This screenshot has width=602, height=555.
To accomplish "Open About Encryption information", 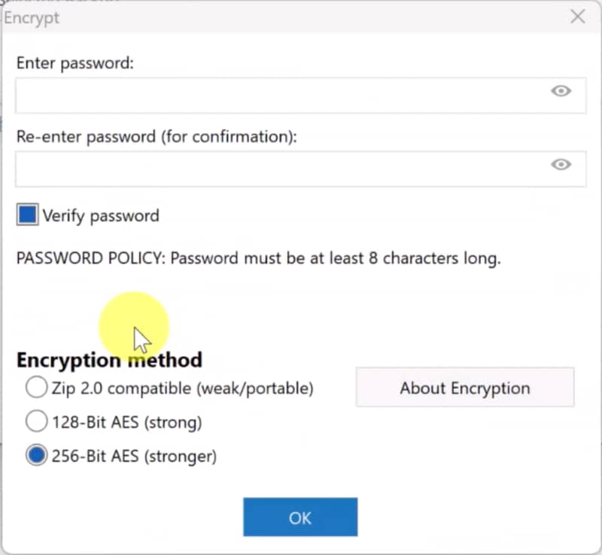I will 465,389.
